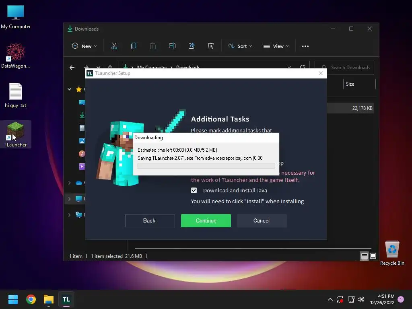
Task: Open the address bar history dropdown
Action: click(289, 67)
